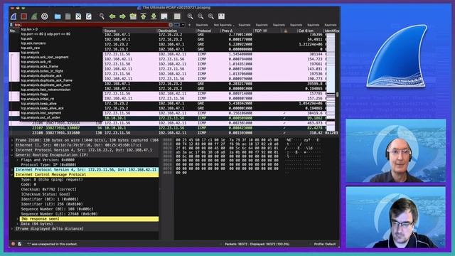
Task: Clear the display filter with the X button
Action: click(x=171, y=25)
